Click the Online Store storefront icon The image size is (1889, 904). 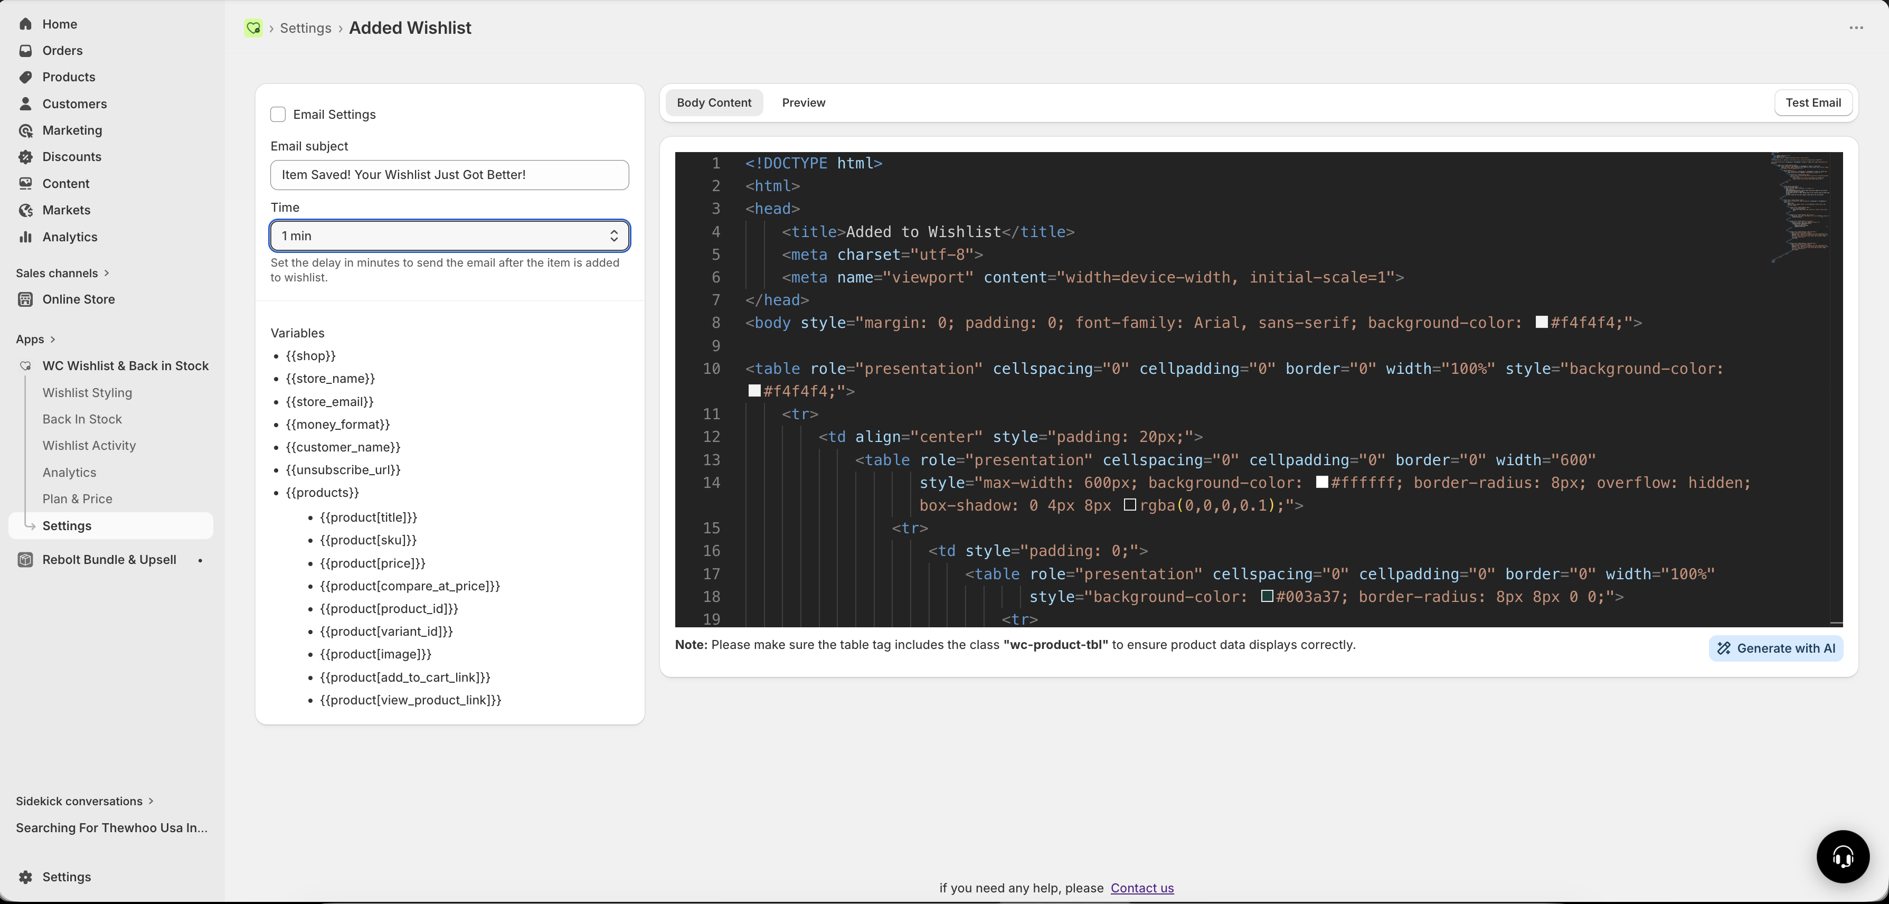point(26,299)
